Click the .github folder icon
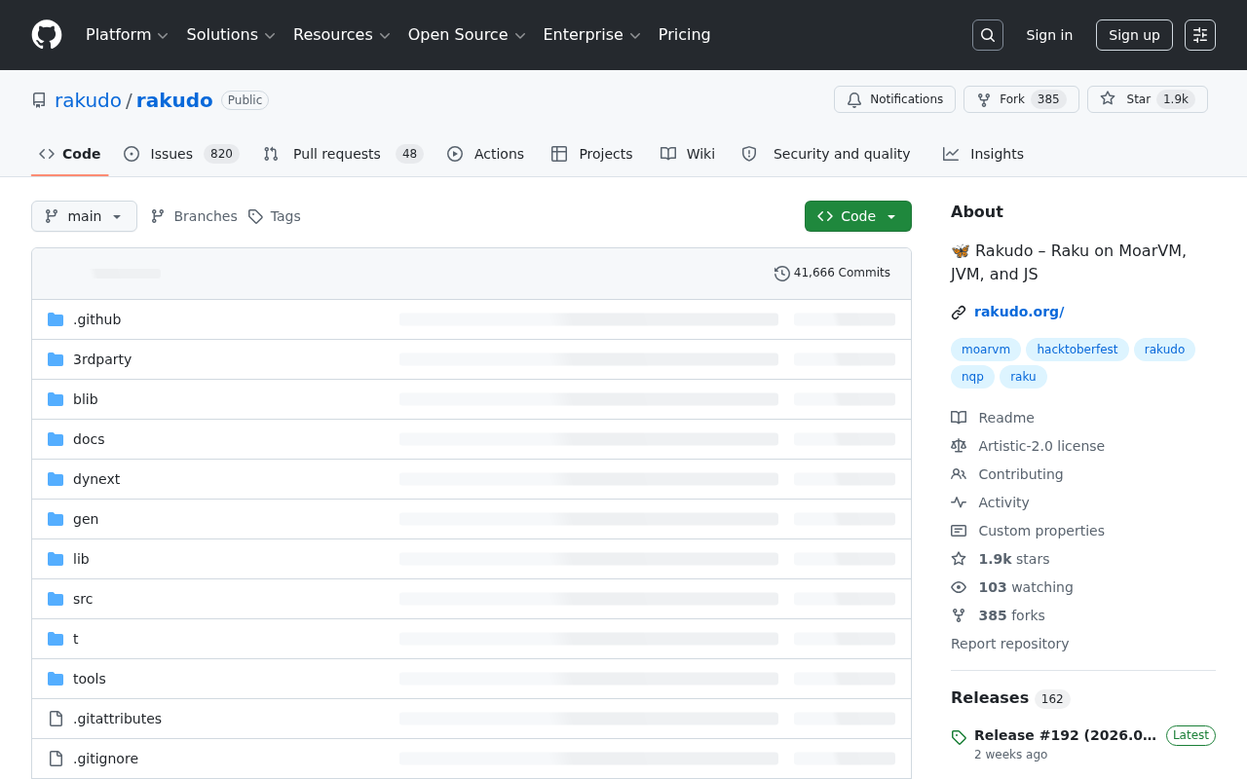The height and width of the screenshot is (779, 1247). [x=56, y=319]
